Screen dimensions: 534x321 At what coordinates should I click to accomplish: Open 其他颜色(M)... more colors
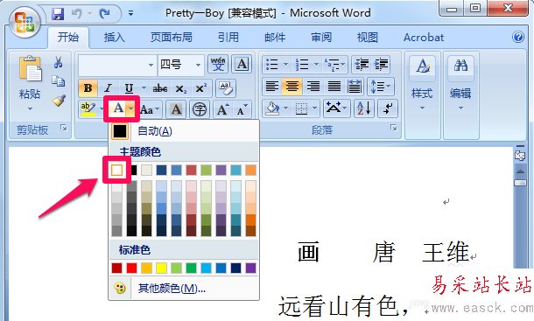click(x=184, y=289)
